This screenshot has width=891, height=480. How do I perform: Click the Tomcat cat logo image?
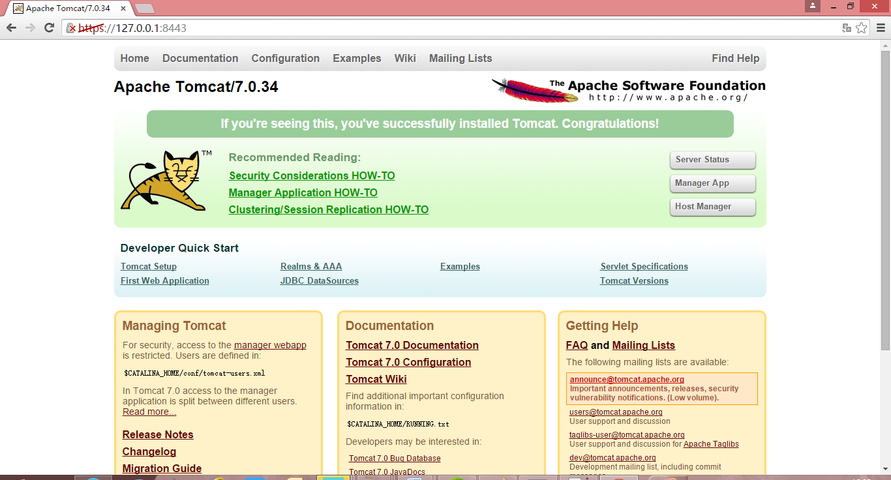coord(166,180)
